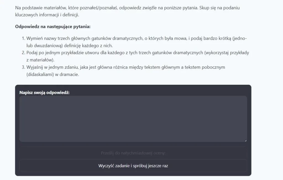Grab the textarea resize handle corner

click(x=245, y=141)
